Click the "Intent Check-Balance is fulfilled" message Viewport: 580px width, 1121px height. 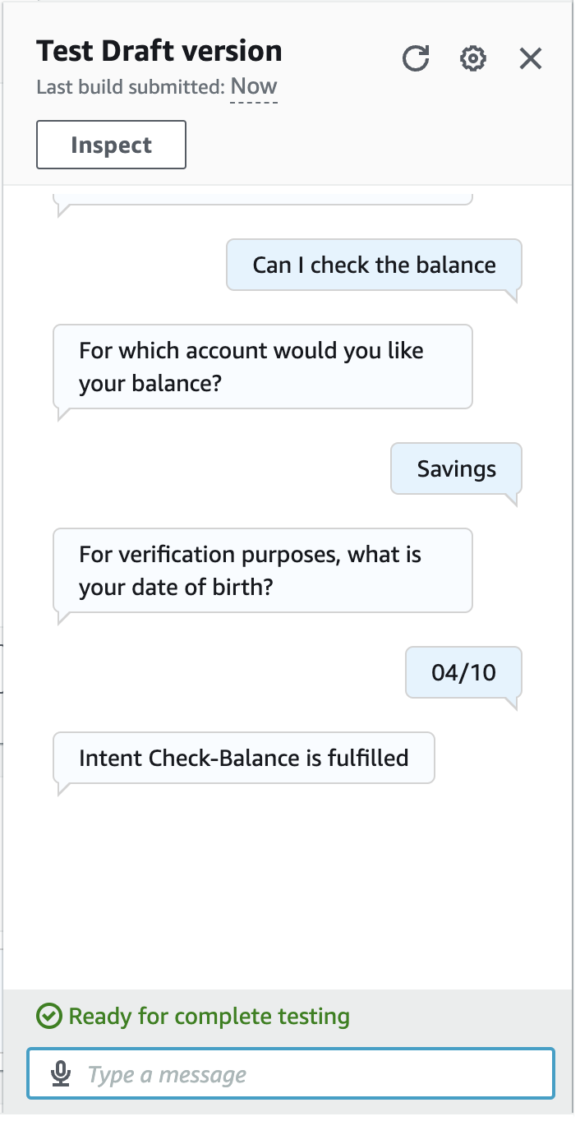coord(243,757)
